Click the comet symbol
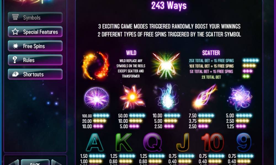Viewport: 276px width, 165px height. [205, 97]
